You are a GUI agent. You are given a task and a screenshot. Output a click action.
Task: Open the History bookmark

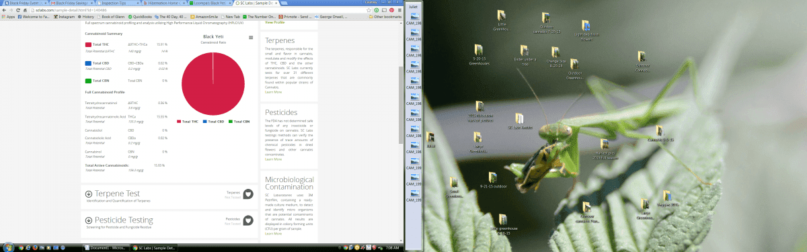click(x=87, y=17)
